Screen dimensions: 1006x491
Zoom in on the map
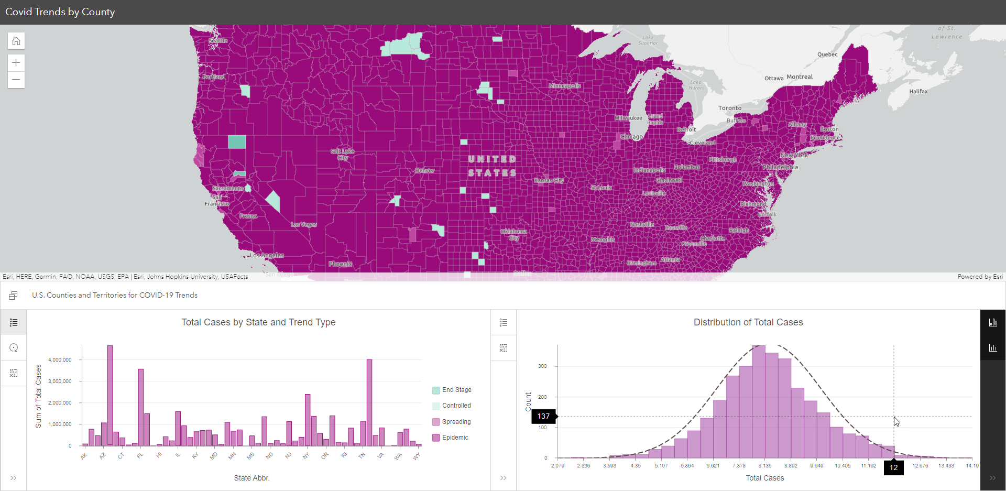tap(16, 62)
